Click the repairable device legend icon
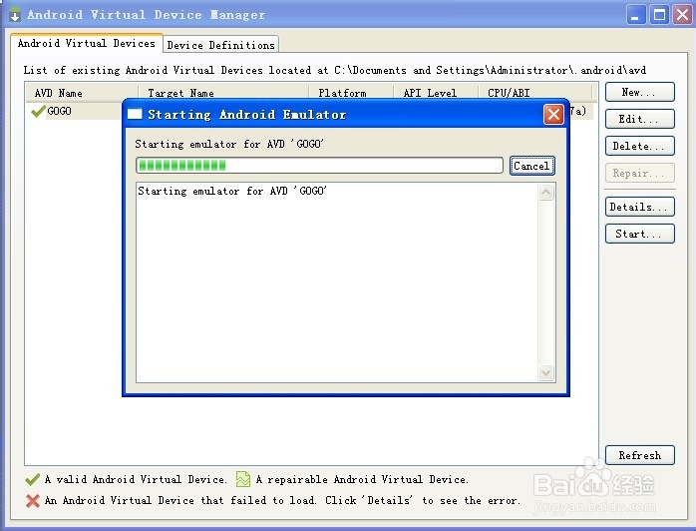696x531 pixels. pyautogui.click(x=242, y=479)
